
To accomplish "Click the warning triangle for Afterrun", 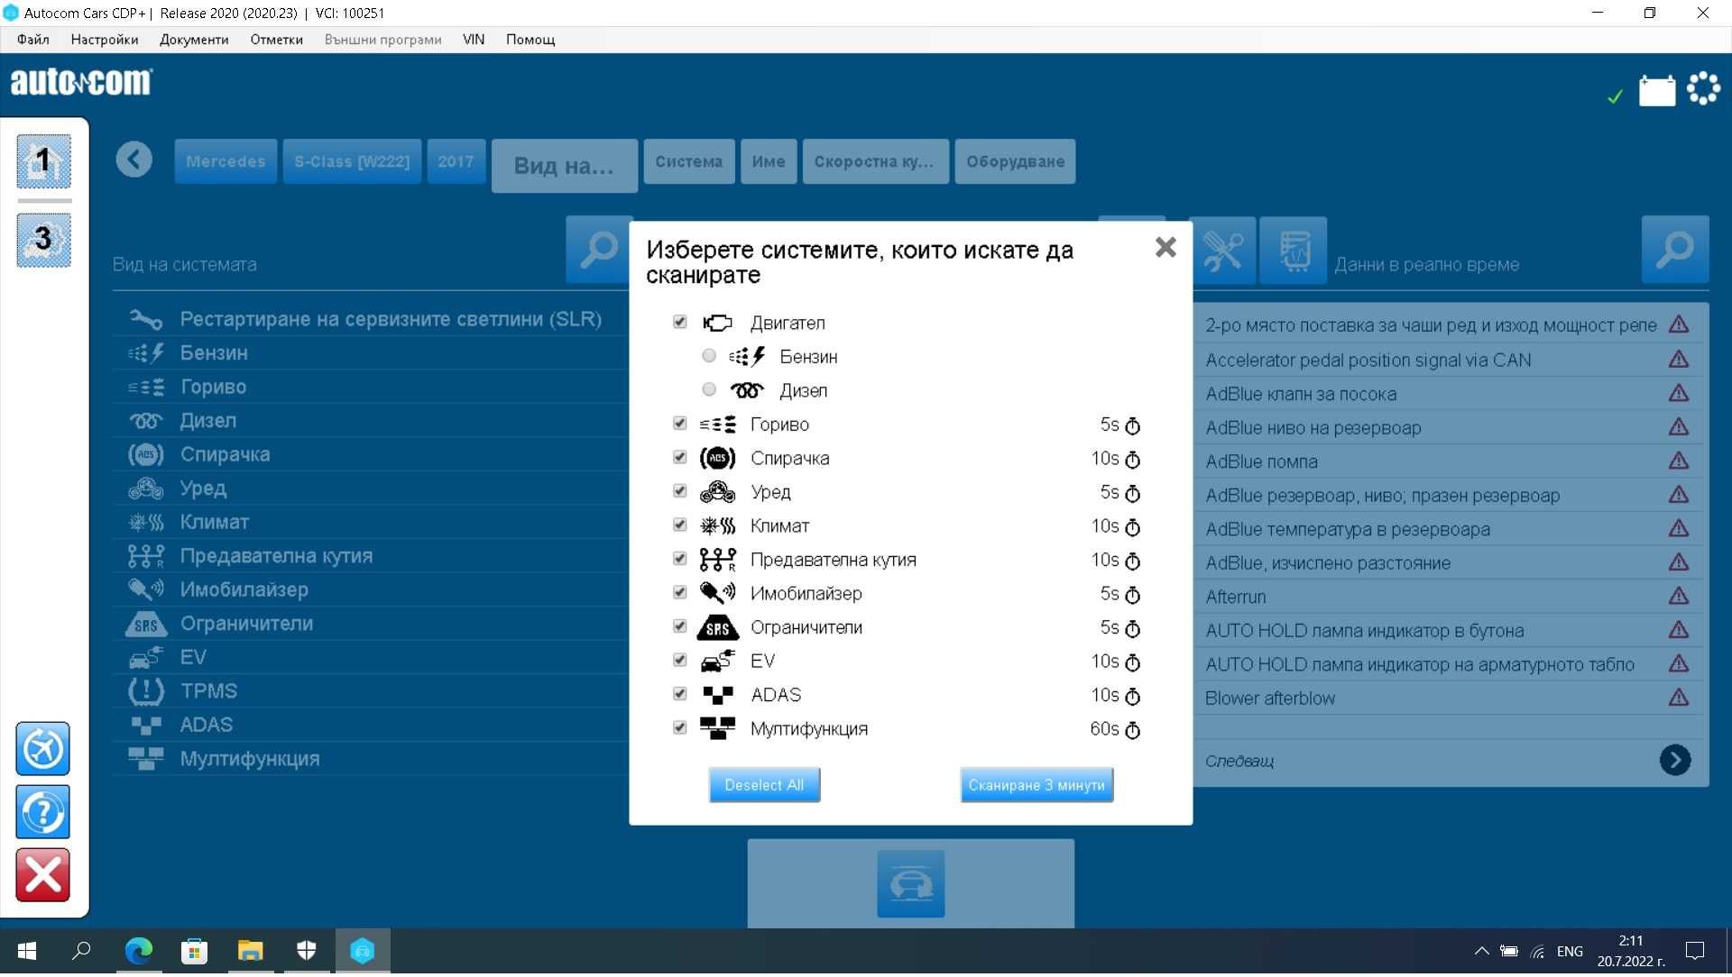I will pyautogui.click(x=1679, y=597).
